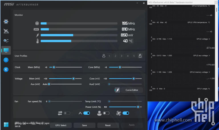Click the °C temperature unit button
The image size is (219, 130).
[x=131, y=41]
